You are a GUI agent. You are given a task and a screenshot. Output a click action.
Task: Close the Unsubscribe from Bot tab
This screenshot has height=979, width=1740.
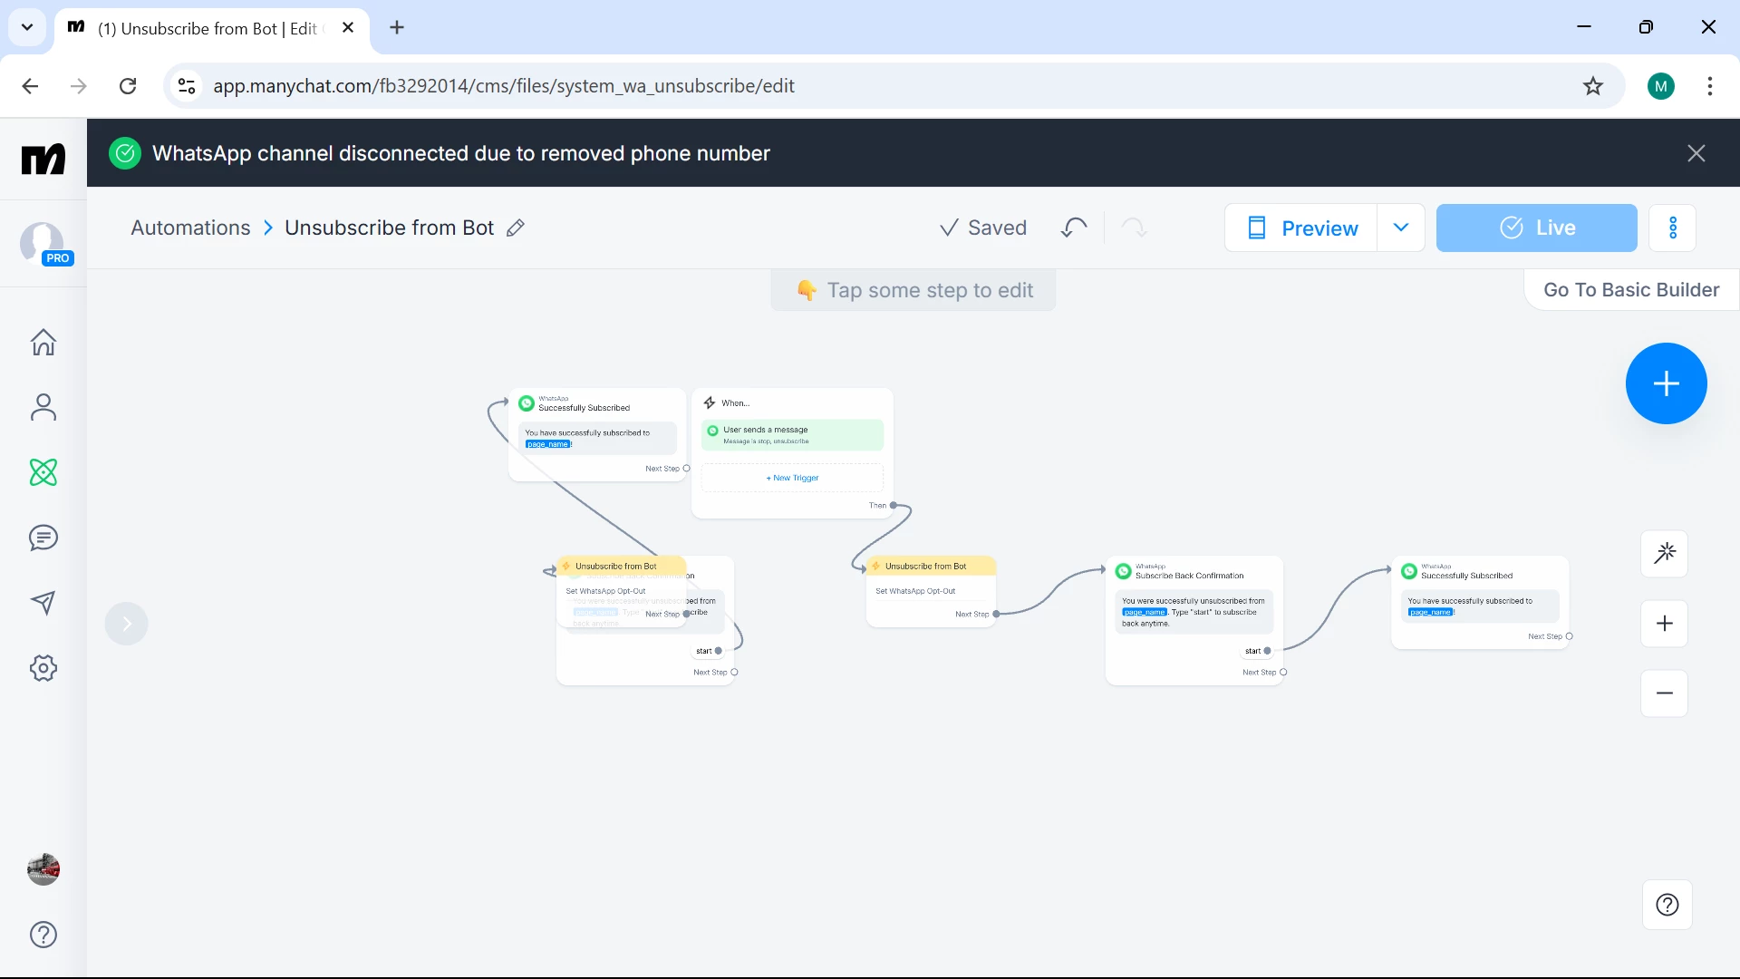[348, 28]
